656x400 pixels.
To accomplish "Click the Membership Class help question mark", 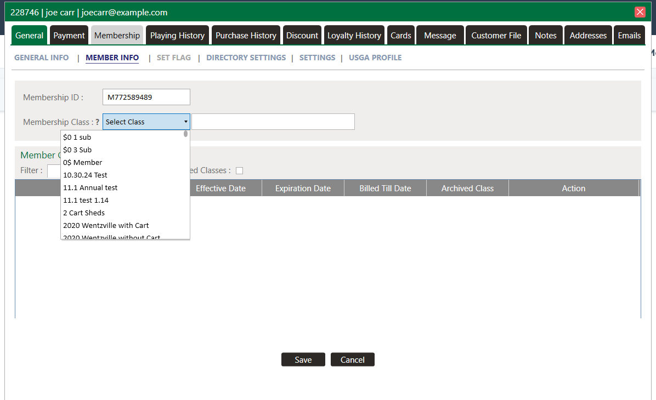I will click(98, 122).
